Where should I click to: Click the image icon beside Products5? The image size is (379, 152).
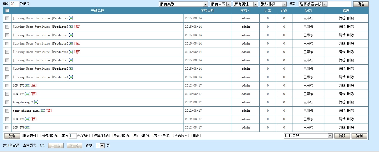tap(71, 44)
